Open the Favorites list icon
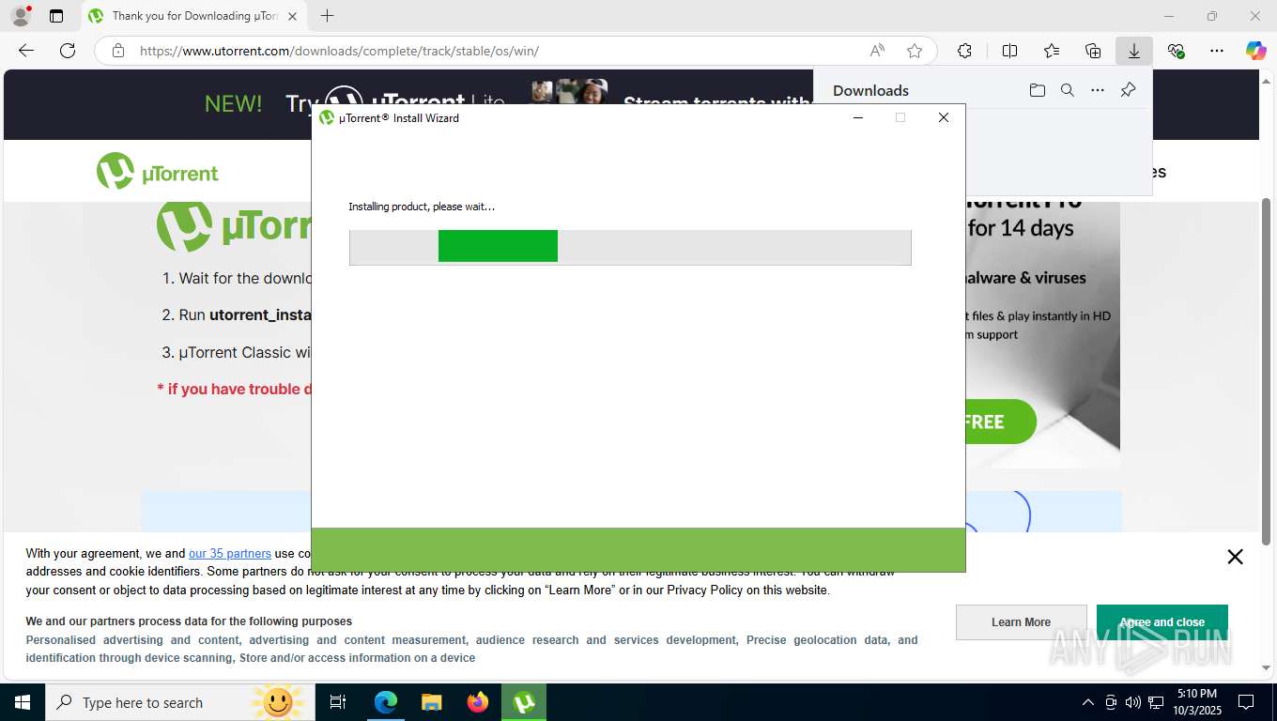The height and width of the screenshot is (721, 1277). point(1052,51)
